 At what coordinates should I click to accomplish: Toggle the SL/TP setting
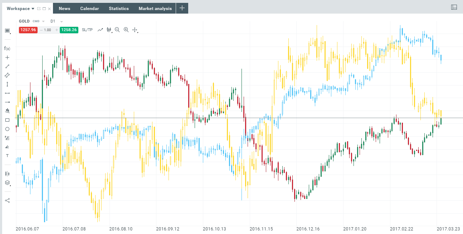click(x=87, y=30)
